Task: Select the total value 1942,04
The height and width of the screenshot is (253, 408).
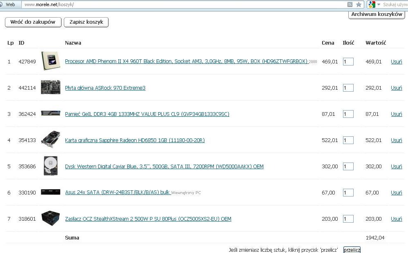Action: (x=375, y=237)
